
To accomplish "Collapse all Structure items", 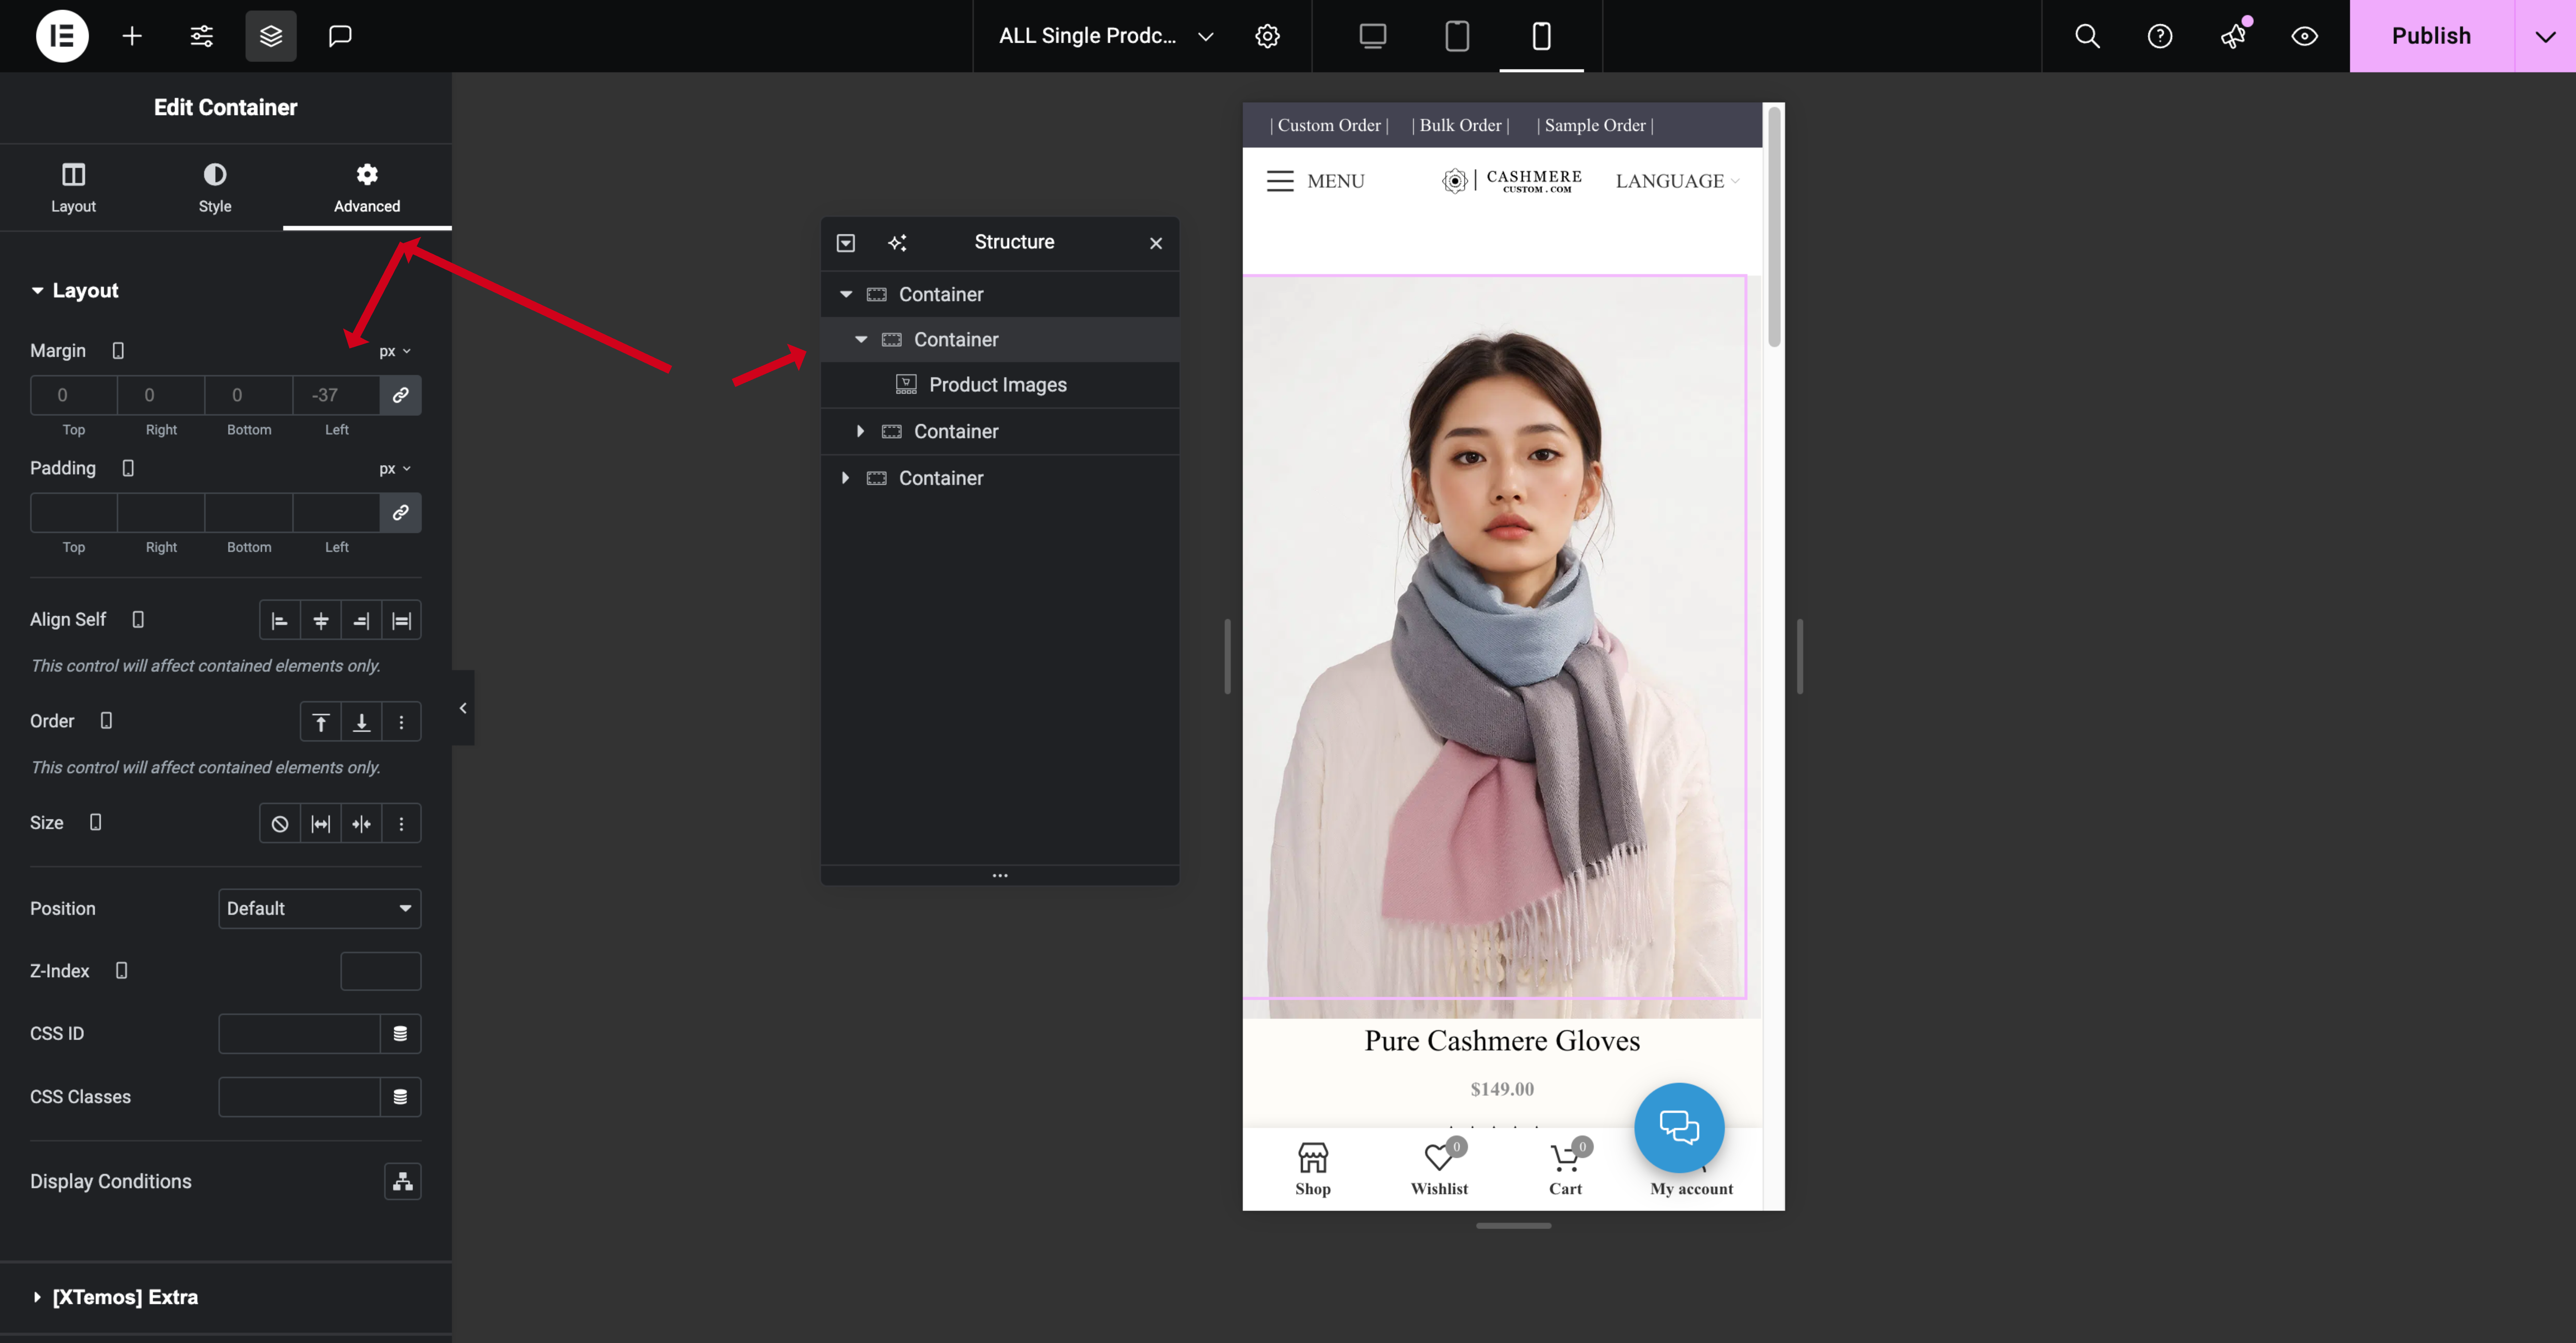I will coord(846,243).
